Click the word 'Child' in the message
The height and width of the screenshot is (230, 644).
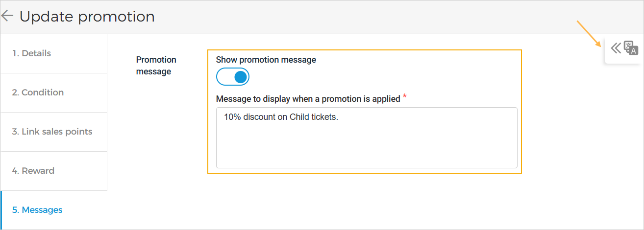pos(300,117)
